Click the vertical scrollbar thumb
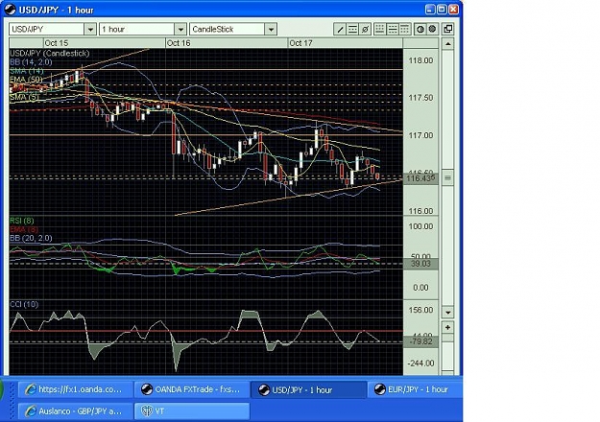 [x=447, y=177]
